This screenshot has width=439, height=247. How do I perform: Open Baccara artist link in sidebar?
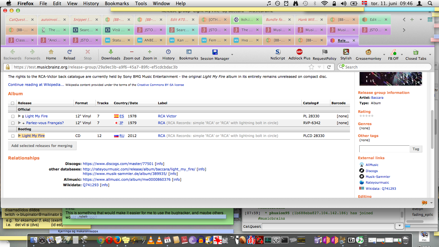click(x=377, y=97)
